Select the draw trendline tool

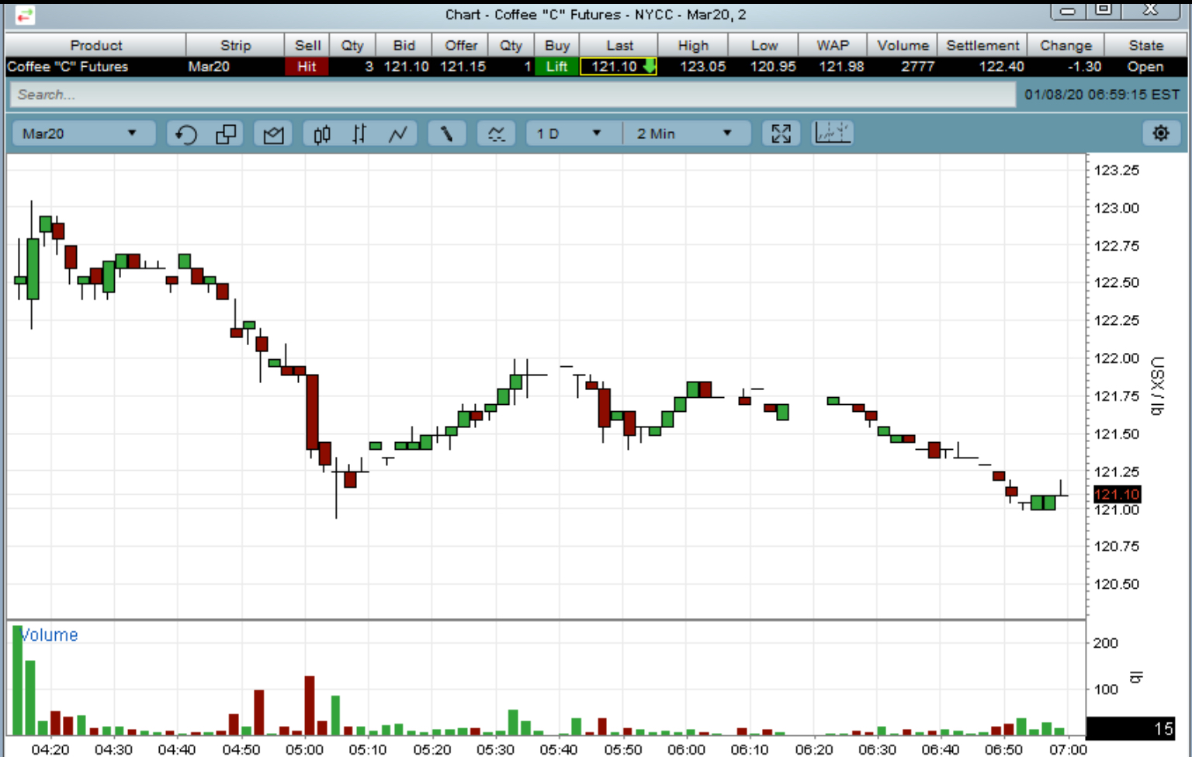pyautogui.click(x=446, y=134)
